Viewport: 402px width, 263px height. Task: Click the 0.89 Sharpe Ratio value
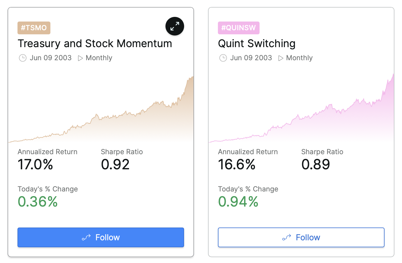315,164
